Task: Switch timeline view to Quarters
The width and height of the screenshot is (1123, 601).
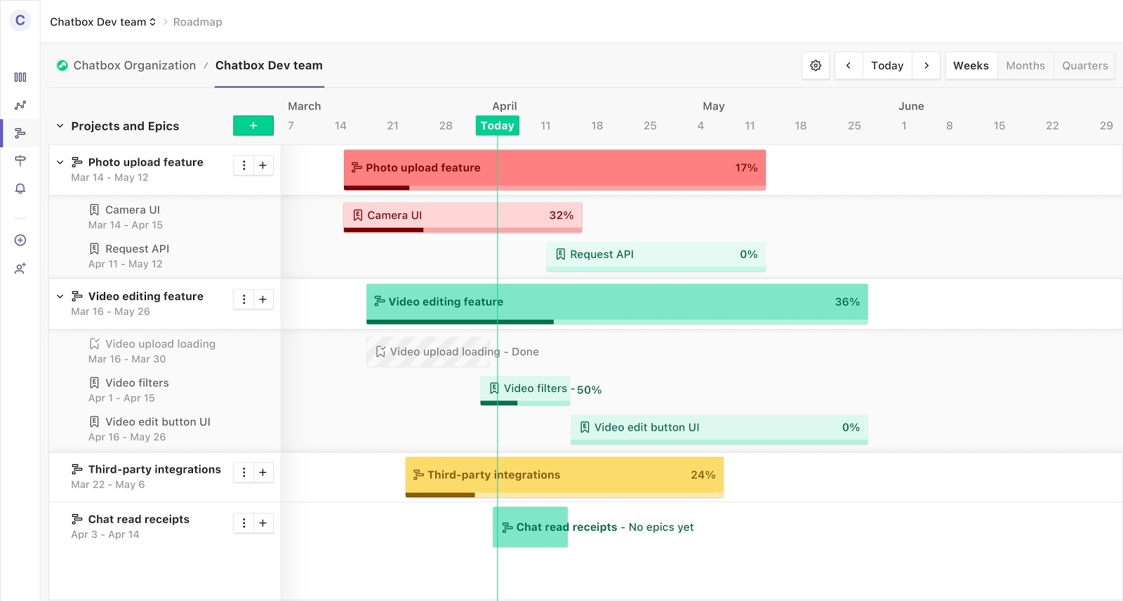Action: (1084, 65)
